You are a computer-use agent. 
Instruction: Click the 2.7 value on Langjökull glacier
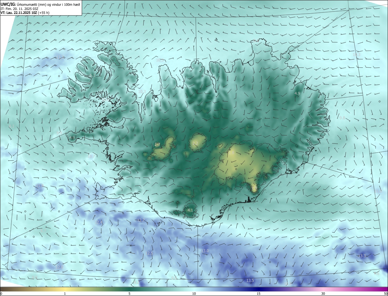tap(157, 145)
